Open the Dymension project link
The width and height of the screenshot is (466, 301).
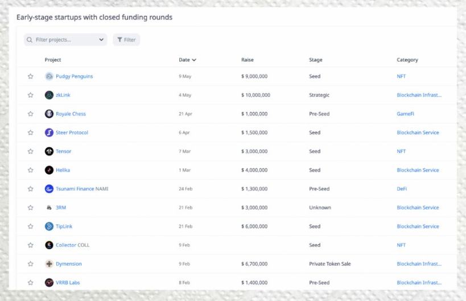69,263
